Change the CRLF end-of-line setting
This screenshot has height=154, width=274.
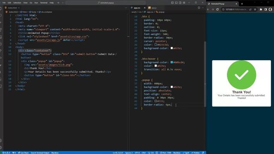144,153
